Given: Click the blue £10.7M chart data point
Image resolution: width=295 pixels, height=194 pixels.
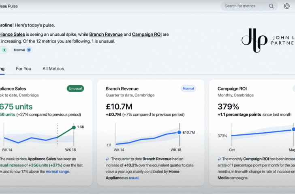Looking at the screenshot, I should click(179, 132).
